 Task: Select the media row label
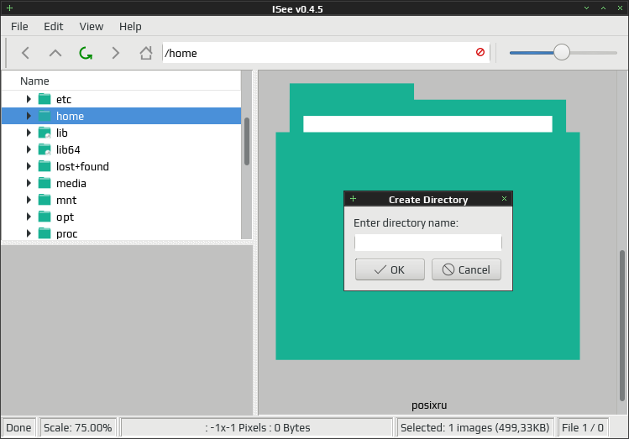(x=71, y=183)
